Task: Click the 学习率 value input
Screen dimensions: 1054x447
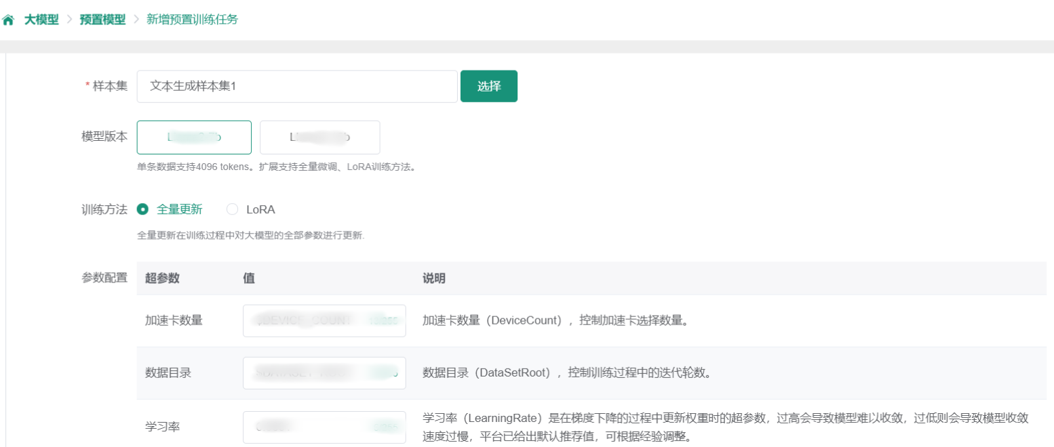Action: [324, 427]
